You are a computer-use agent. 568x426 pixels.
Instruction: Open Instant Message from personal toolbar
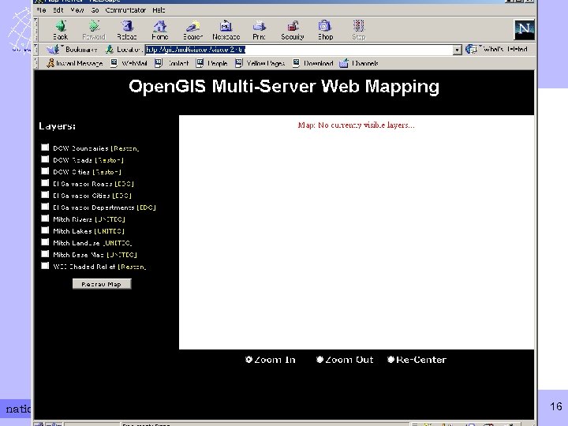(x=75, y=63)
